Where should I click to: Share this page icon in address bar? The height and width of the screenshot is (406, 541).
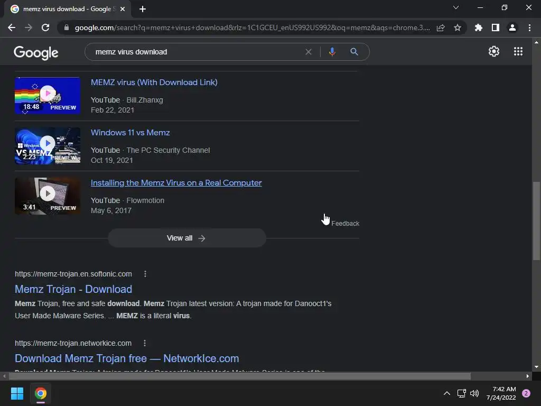[441, 27]
